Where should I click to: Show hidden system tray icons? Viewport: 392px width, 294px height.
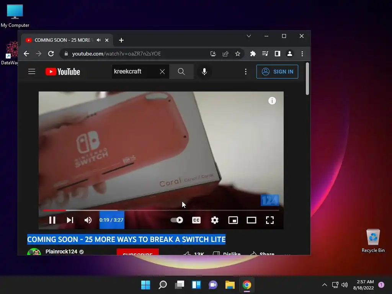click(325, 285)
